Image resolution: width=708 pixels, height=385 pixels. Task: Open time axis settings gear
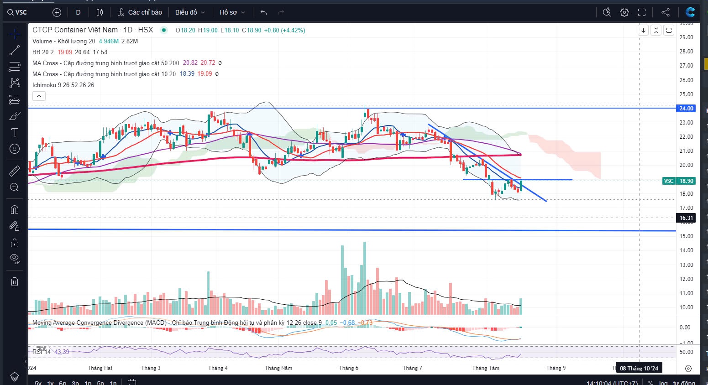tap(688, 368)
